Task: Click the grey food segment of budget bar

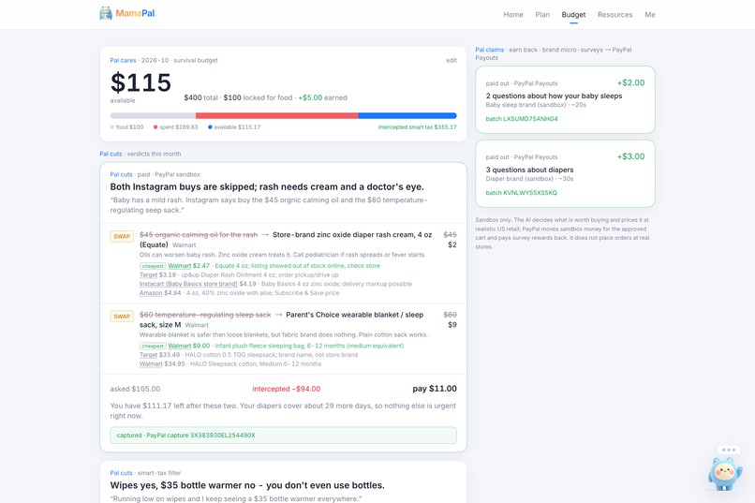Action: (153, 115)
